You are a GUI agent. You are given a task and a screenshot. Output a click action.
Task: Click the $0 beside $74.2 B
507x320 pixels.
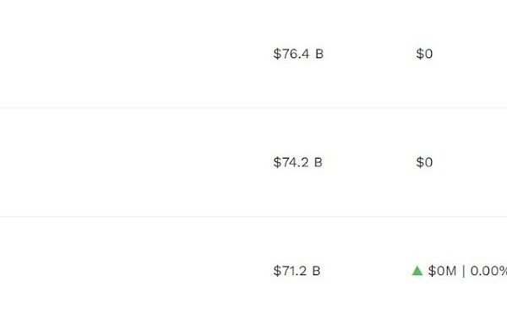(x=424, y=162)
